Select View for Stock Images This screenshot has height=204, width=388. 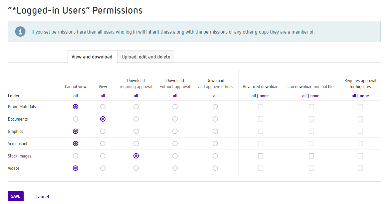103,156
